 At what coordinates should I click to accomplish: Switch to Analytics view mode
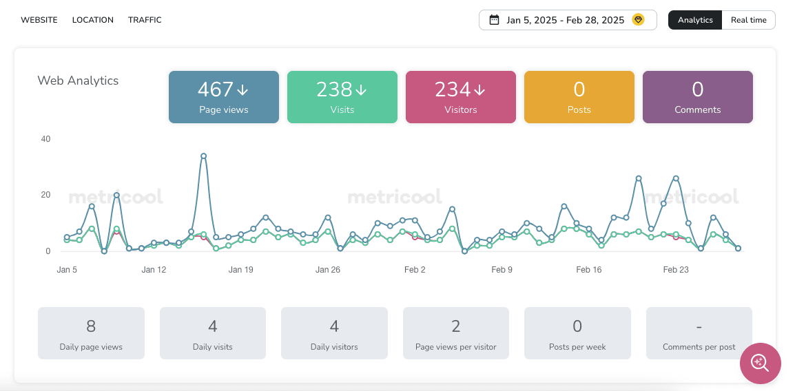pyautogui.click(x=694, y=20)
